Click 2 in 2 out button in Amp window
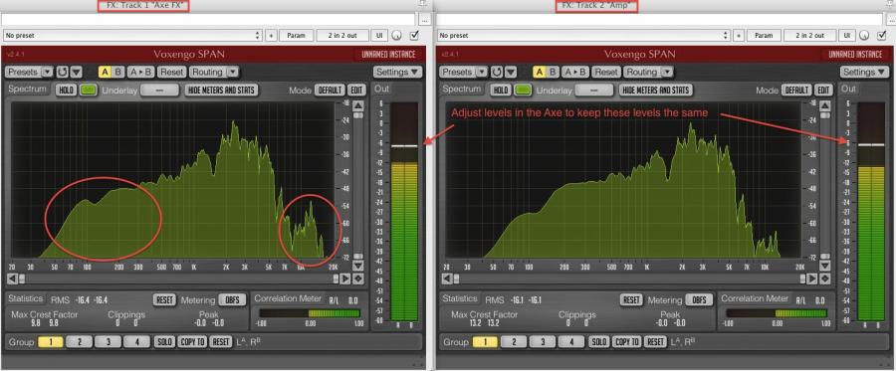 tap(810, 36)
